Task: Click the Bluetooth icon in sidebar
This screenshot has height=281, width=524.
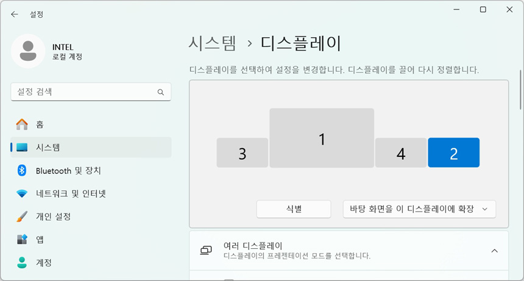Action: point(22,170)
